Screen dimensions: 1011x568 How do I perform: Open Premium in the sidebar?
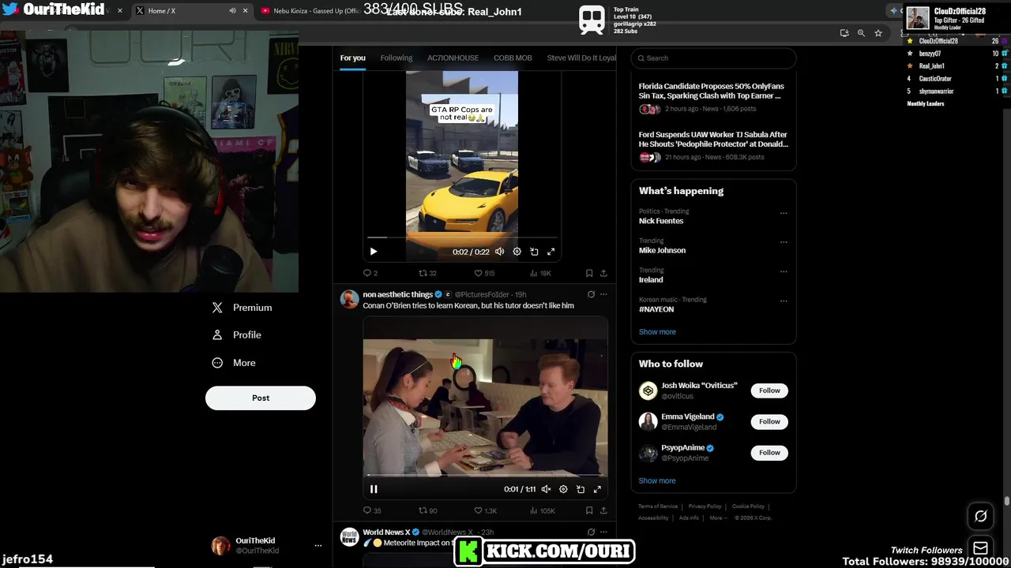(242, 308)
